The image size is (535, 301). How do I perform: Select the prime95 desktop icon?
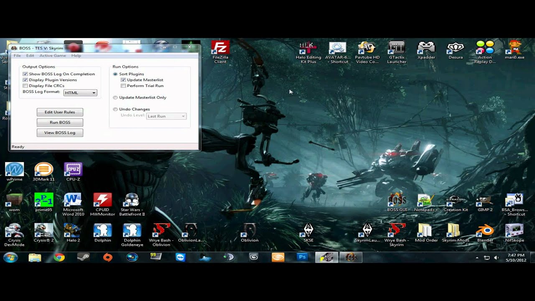click(x=43, y=202)
